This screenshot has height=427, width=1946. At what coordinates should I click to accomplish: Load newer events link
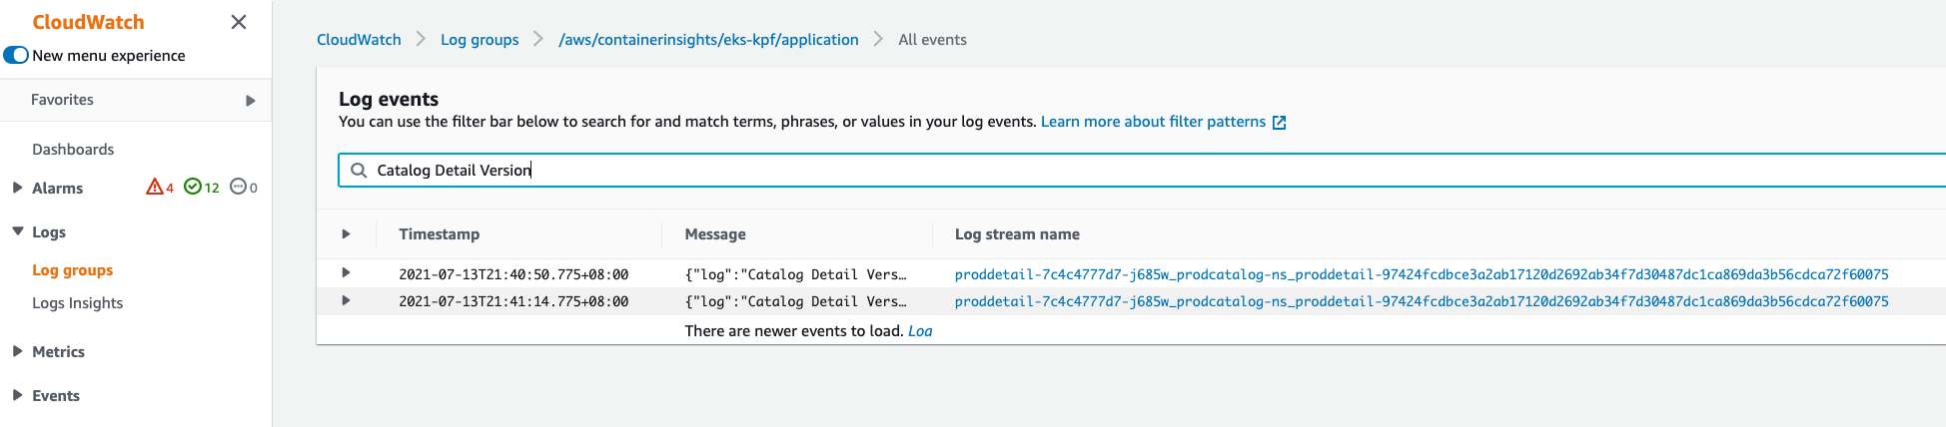pos(920,330)
